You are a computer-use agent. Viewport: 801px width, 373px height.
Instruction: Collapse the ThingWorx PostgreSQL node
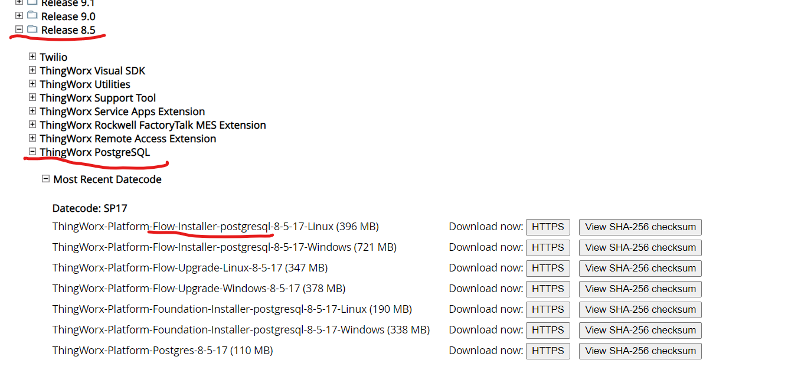[32, 152]
